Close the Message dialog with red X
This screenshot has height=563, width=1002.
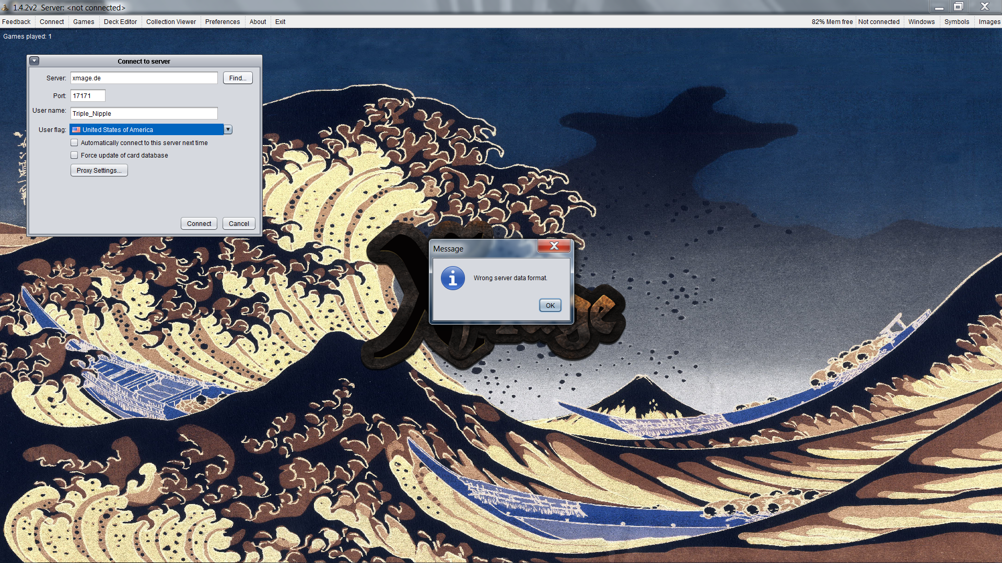tap(554, 246)
